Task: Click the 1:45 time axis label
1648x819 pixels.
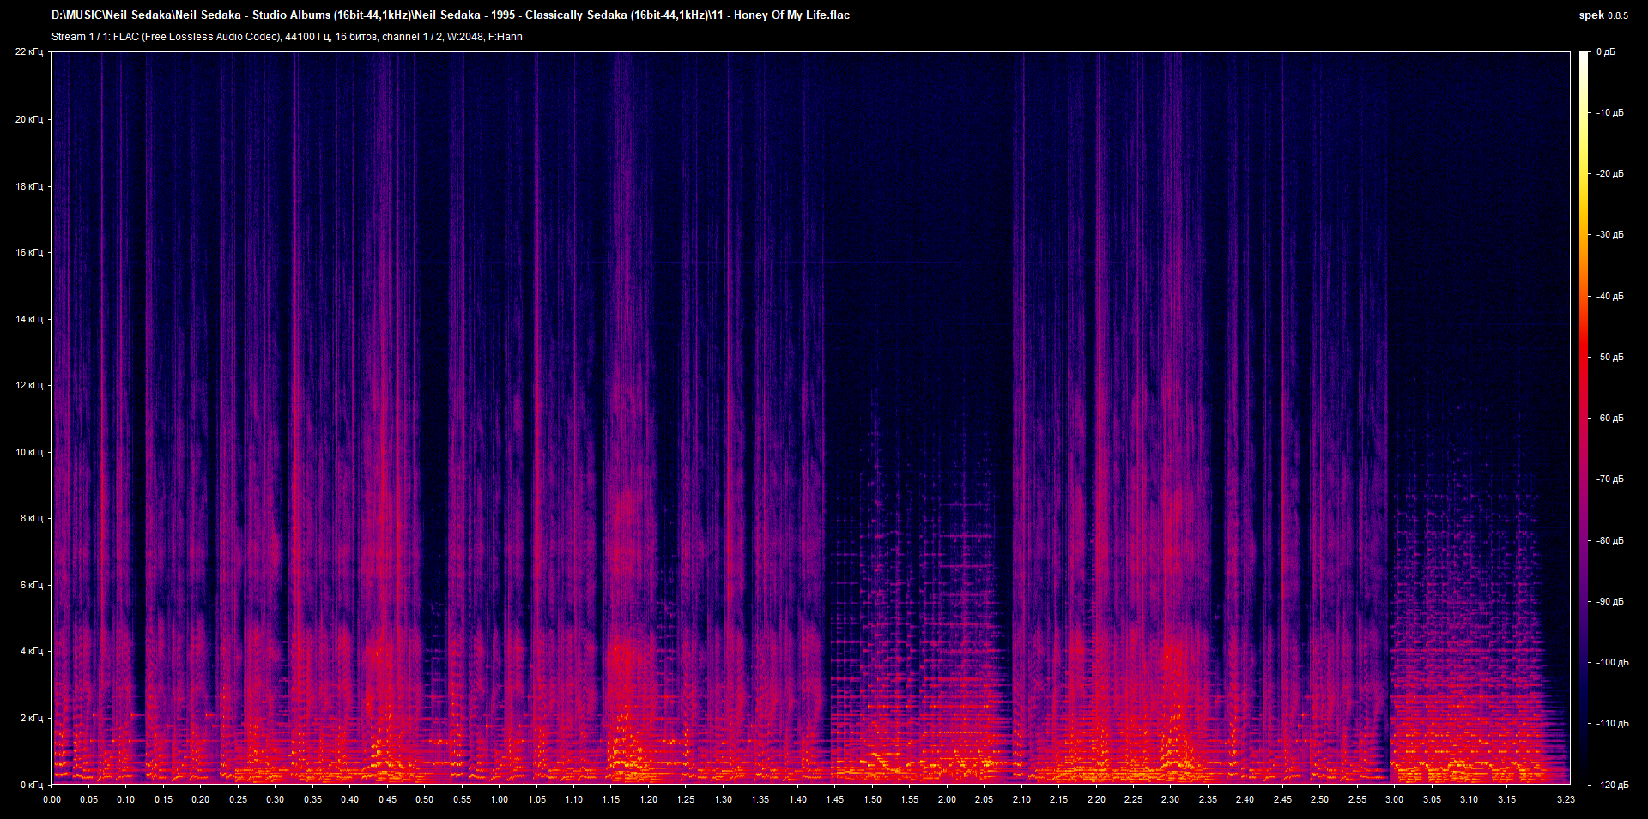Action: click(x=835, y=799)
